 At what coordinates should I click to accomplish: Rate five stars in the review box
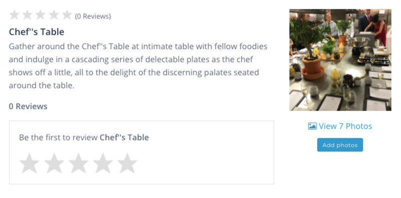pyautogui.click(x=127, y=163)
